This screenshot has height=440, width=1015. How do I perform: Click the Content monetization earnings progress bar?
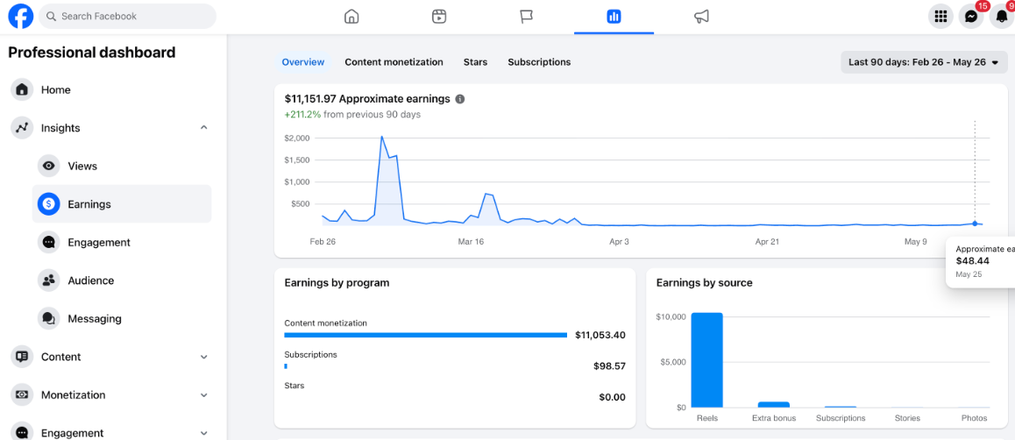pyautogui.click(x=426, y=335)
